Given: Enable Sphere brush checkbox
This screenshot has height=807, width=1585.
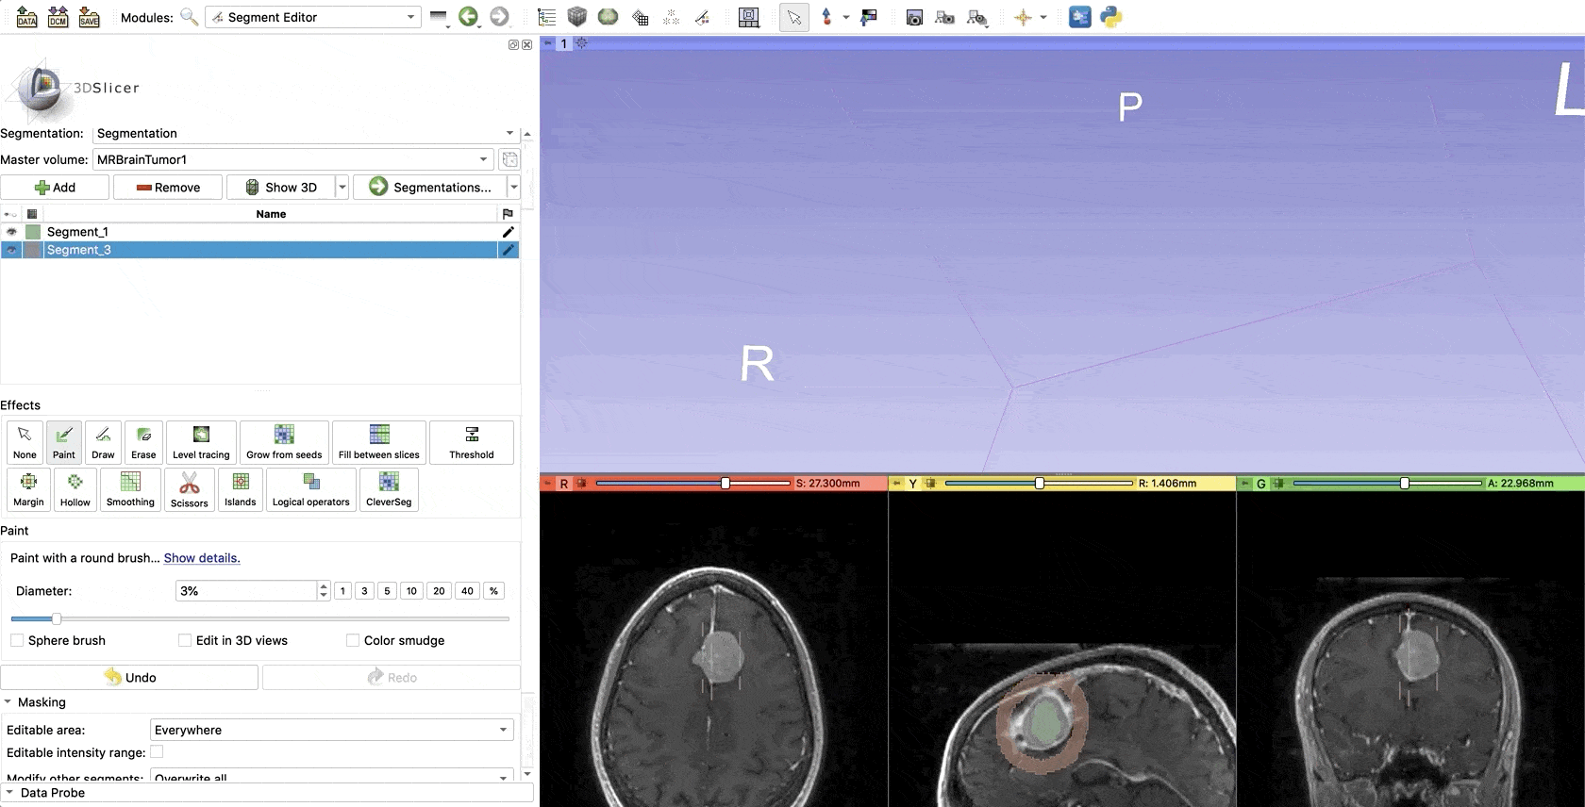Looking at the screenshot, I should pyautogui.click(x=17, y=640).
